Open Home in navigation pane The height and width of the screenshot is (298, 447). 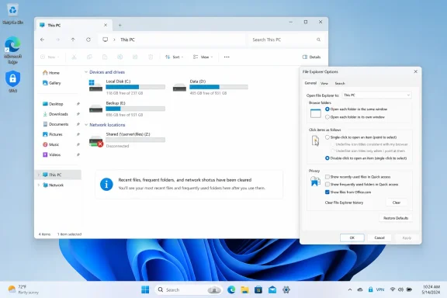click(51, 73)
